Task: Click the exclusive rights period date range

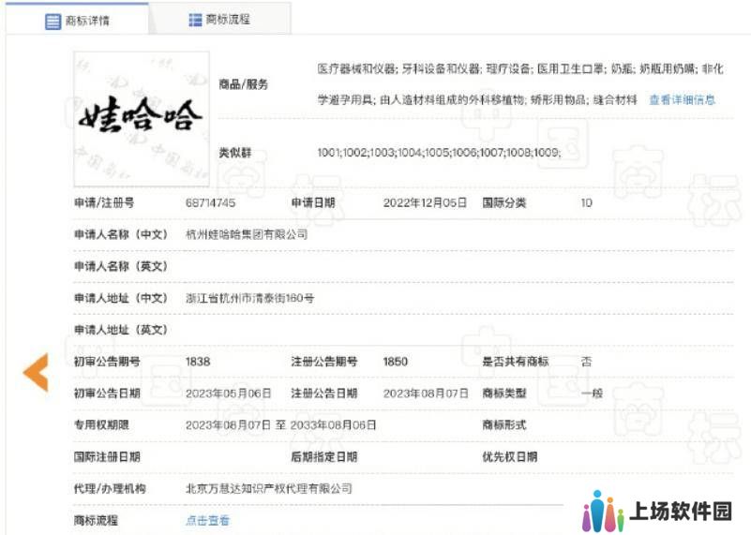Action: click(280, 425)
